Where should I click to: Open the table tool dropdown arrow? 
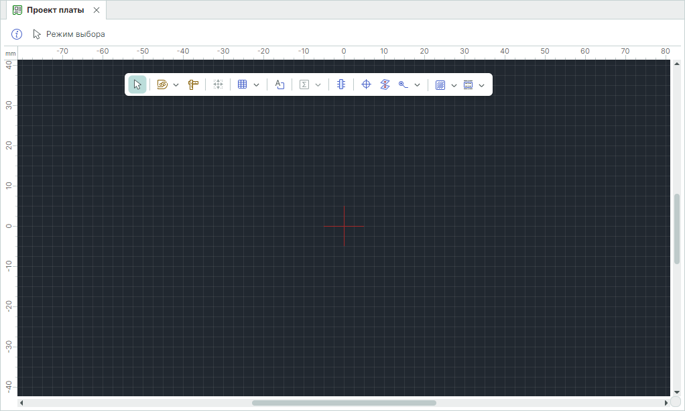point(257,85)
